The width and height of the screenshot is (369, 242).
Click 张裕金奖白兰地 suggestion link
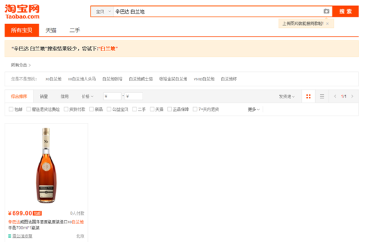(173, 79)
